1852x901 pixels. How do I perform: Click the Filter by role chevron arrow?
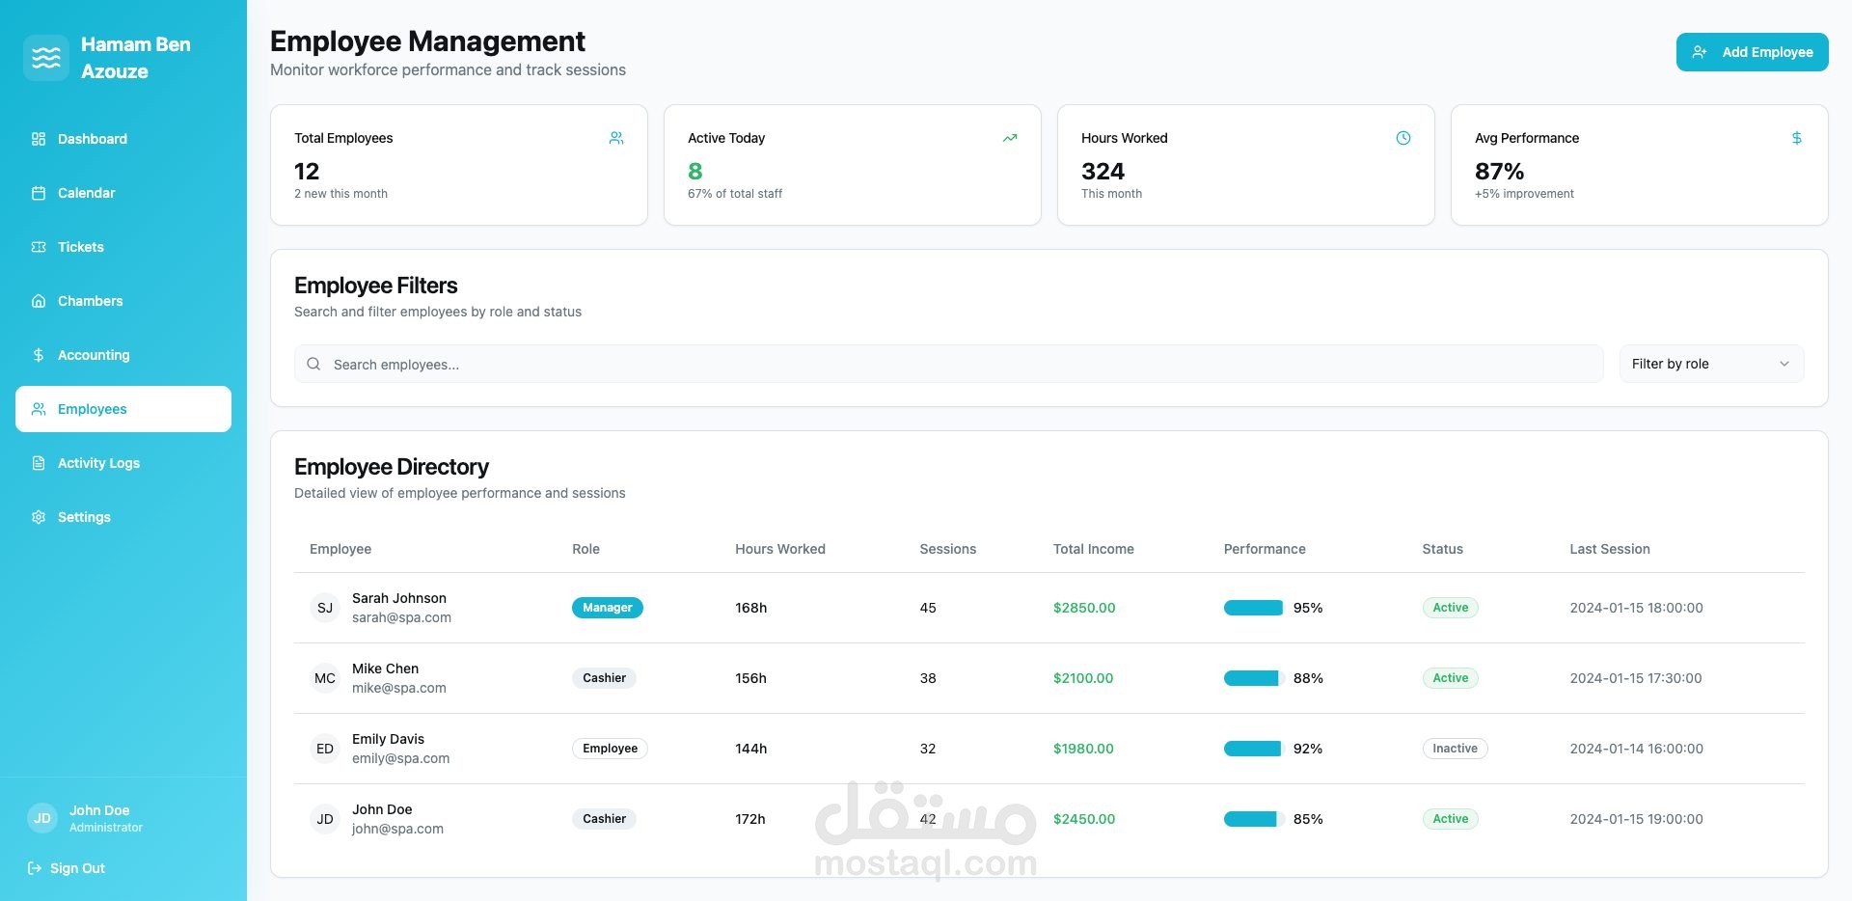(x=1784, y=364)
